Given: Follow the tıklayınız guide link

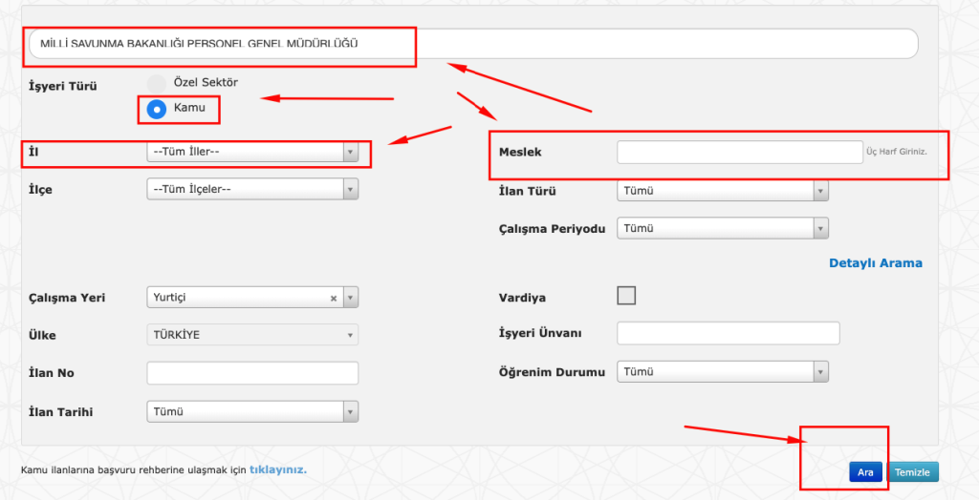Looking at the screenshot, I should pyautogui.click(x=277, y=469).
